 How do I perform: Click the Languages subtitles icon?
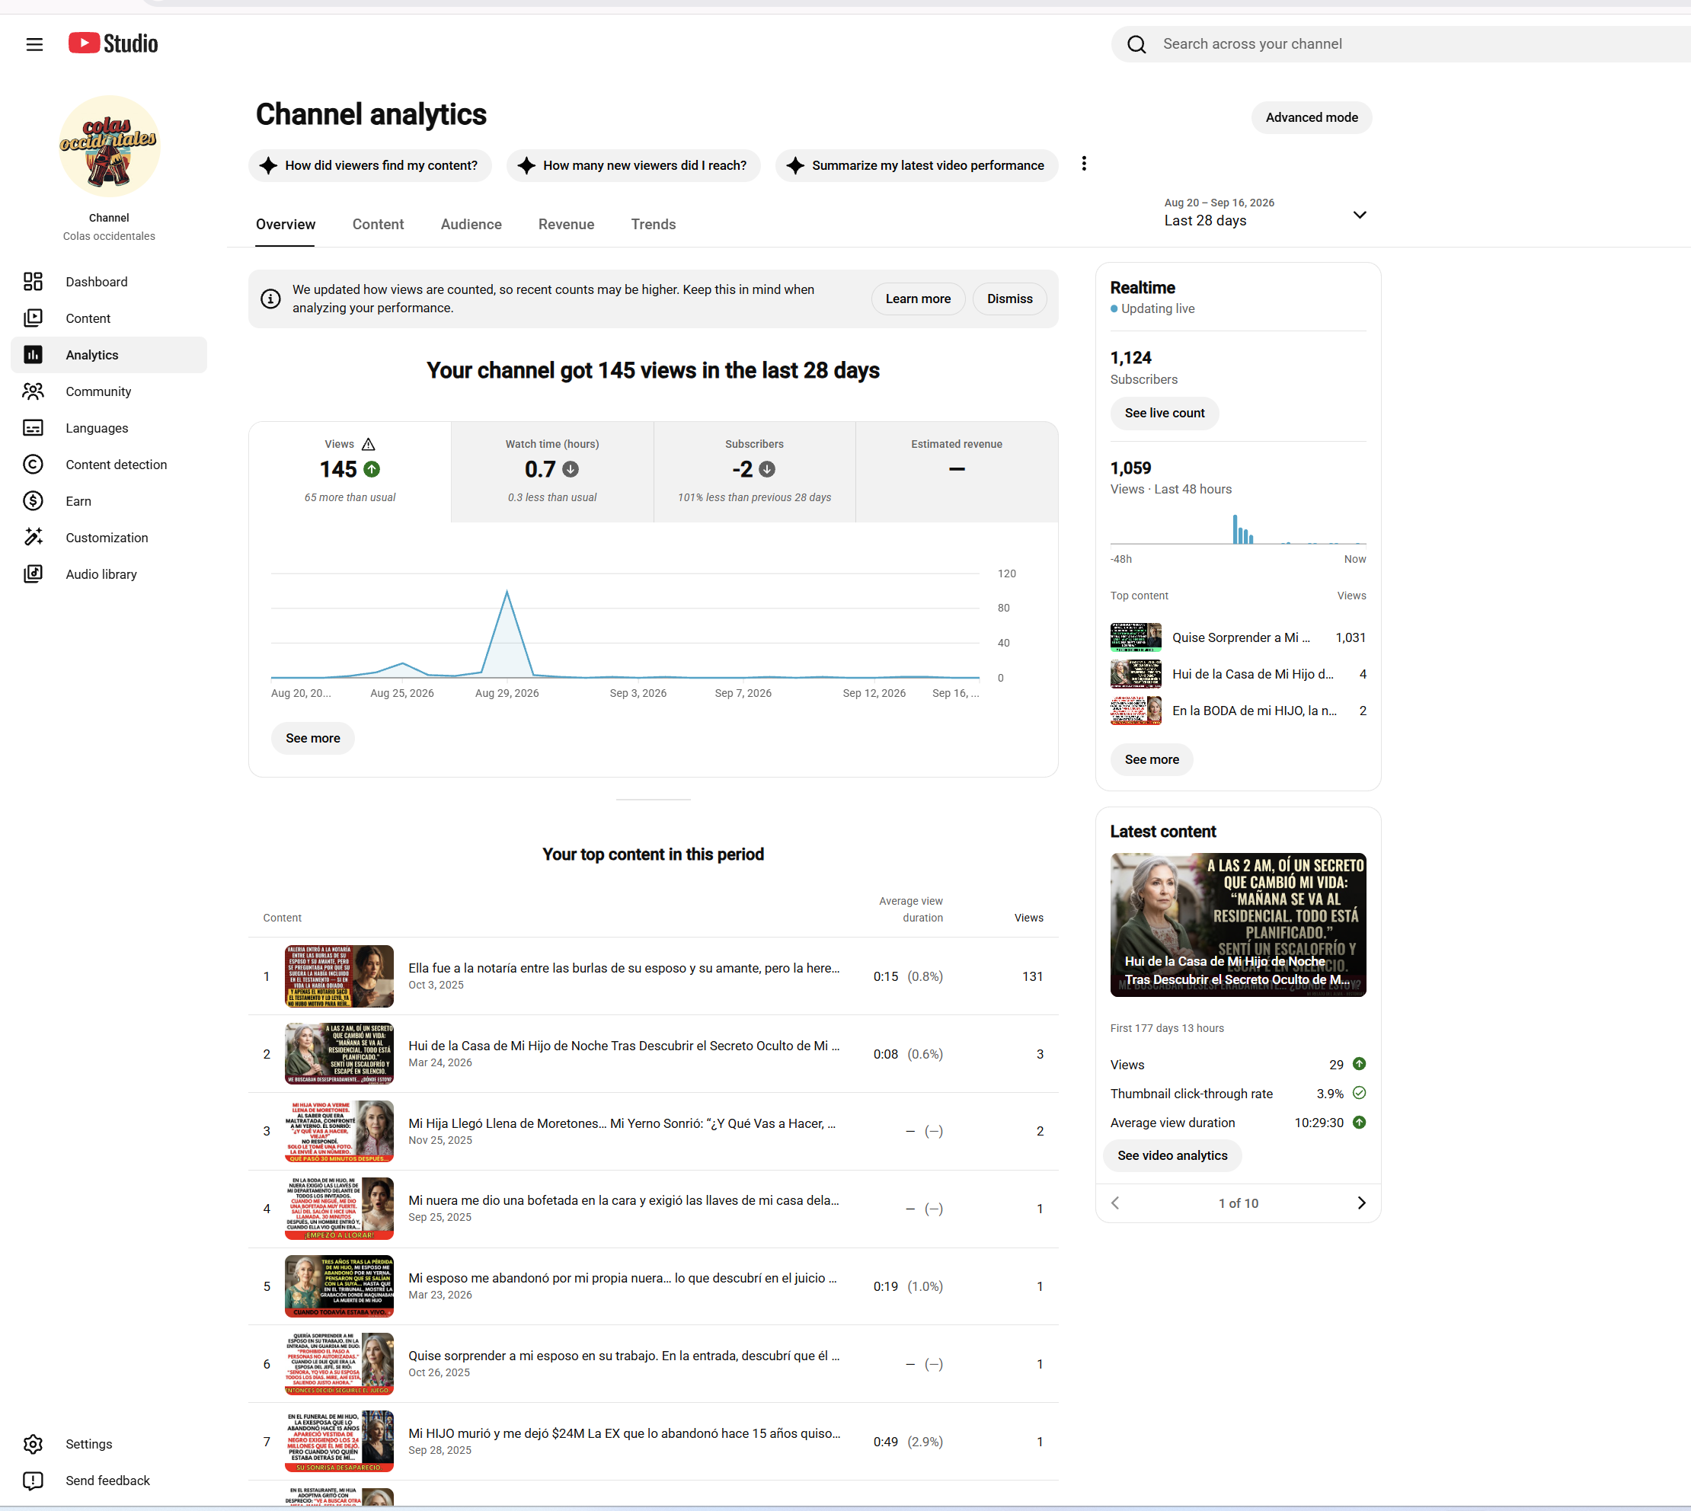pos(34,427)
